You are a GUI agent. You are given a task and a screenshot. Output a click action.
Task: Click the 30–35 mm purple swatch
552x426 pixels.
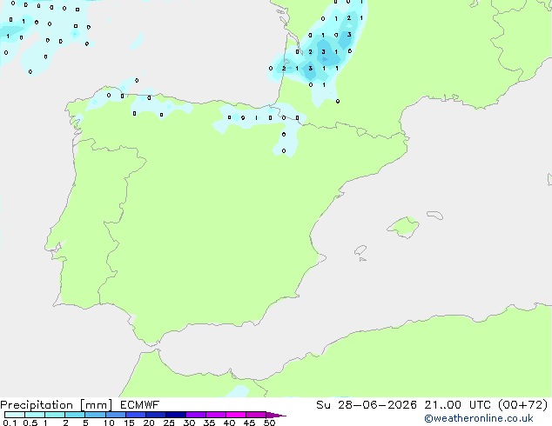pyautogui.click(x=196, y=415)
